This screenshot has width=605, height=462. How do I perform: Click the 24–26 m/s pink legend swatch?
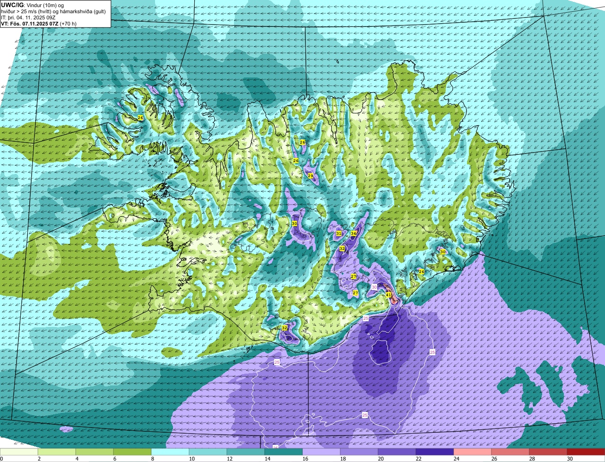pos(473,452)
